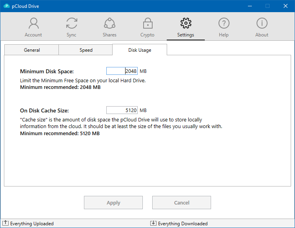Click 'Minimum recommended: 5120 MB' text
Screen dimensions: 295x228
(60, 134)
